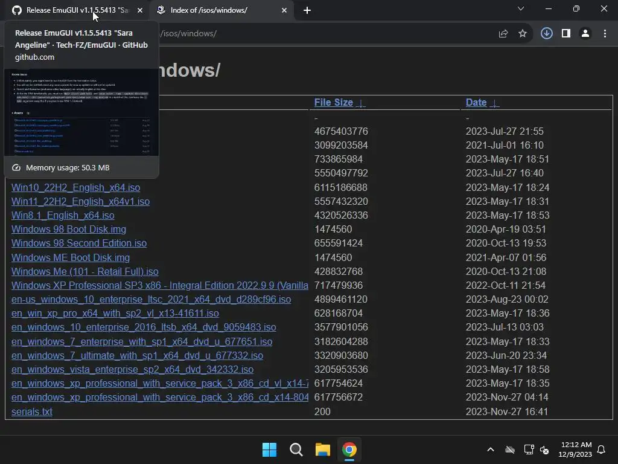Open Windows Me (101 - Retail Full).iso
618x464 pixels.
[x=84, y=271]
